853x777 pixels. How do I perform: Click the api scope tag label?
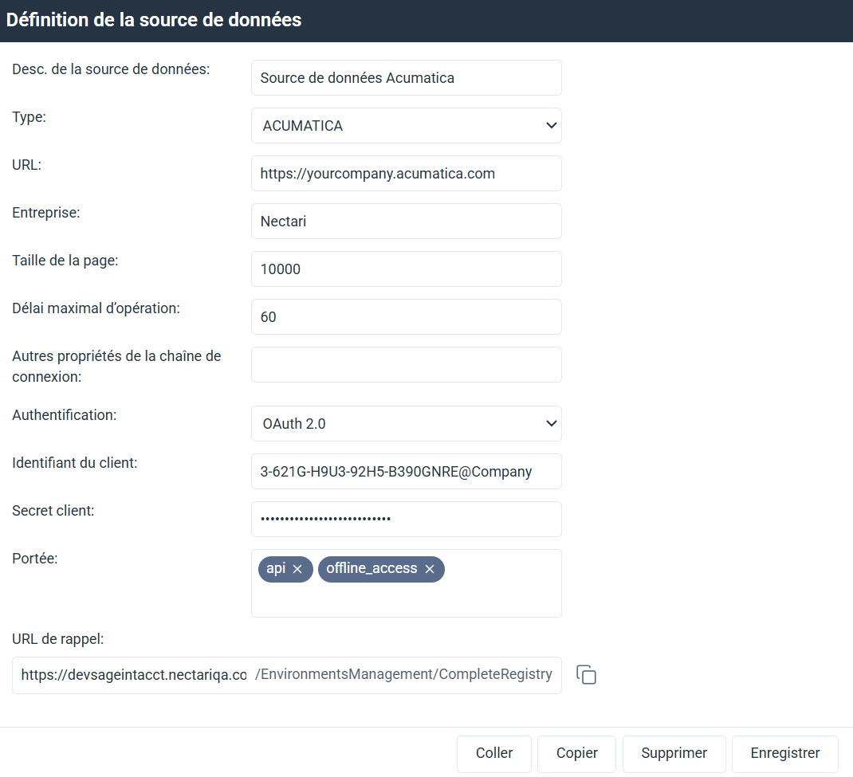(276, 568)
